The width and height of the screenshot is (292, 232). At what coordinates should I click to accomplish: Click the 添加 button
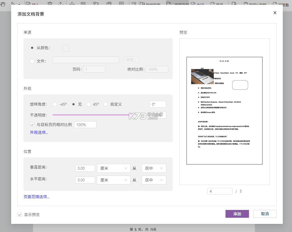(x=237, y=214)
